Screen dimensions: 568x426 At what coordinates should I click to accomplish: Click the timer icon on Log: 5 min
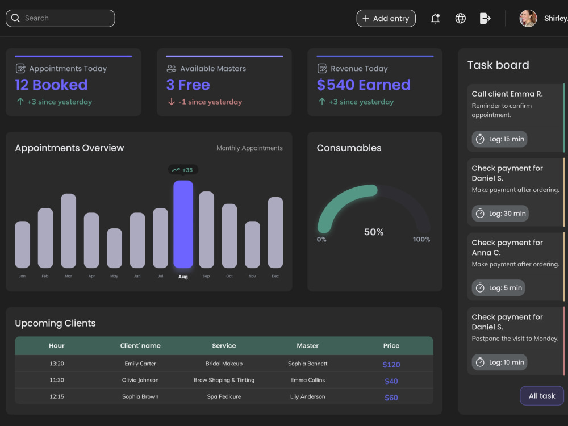pos(480,288)
